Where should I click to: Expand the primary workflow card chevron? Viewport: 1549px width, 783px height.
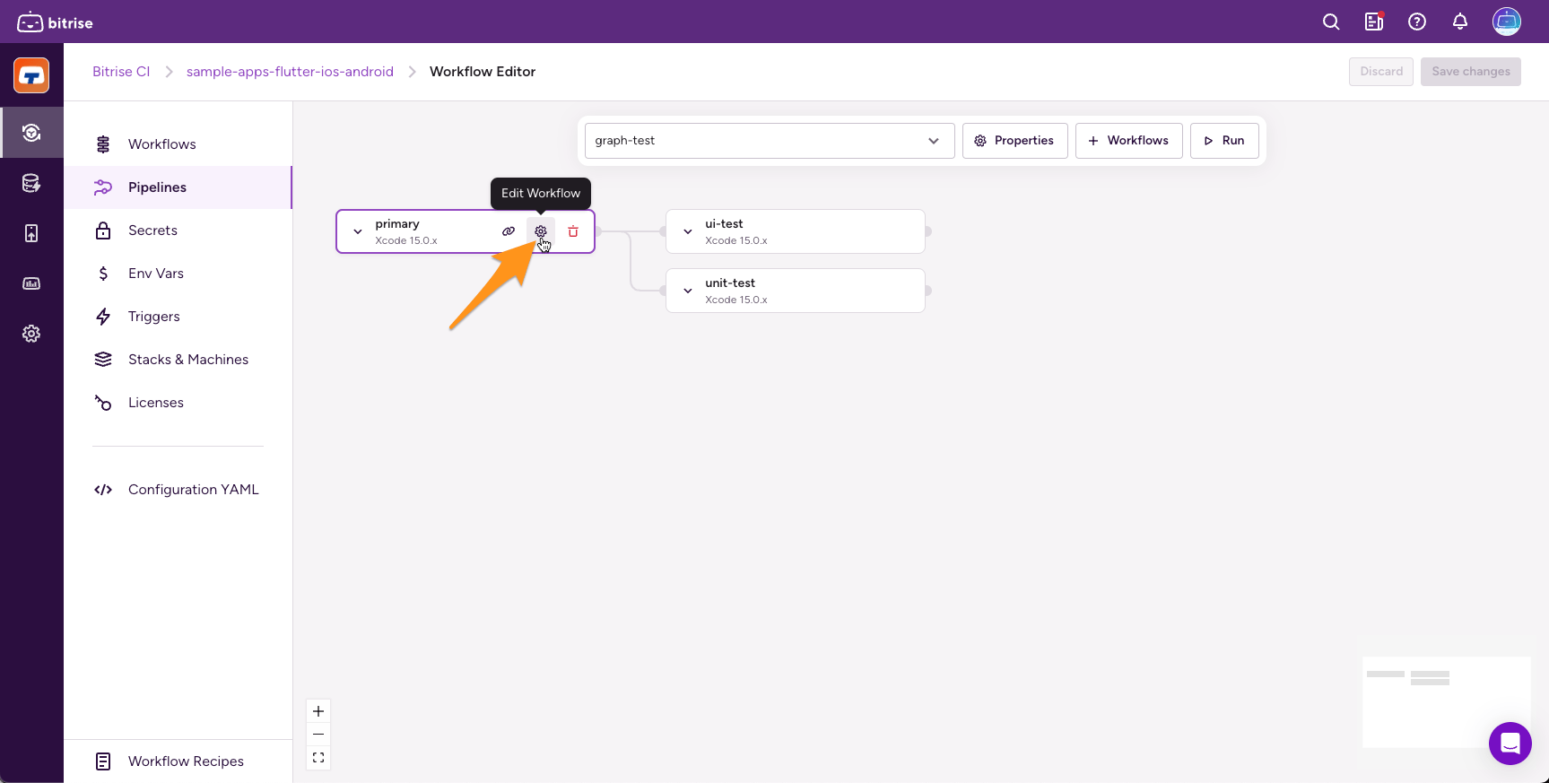[358, 231]
